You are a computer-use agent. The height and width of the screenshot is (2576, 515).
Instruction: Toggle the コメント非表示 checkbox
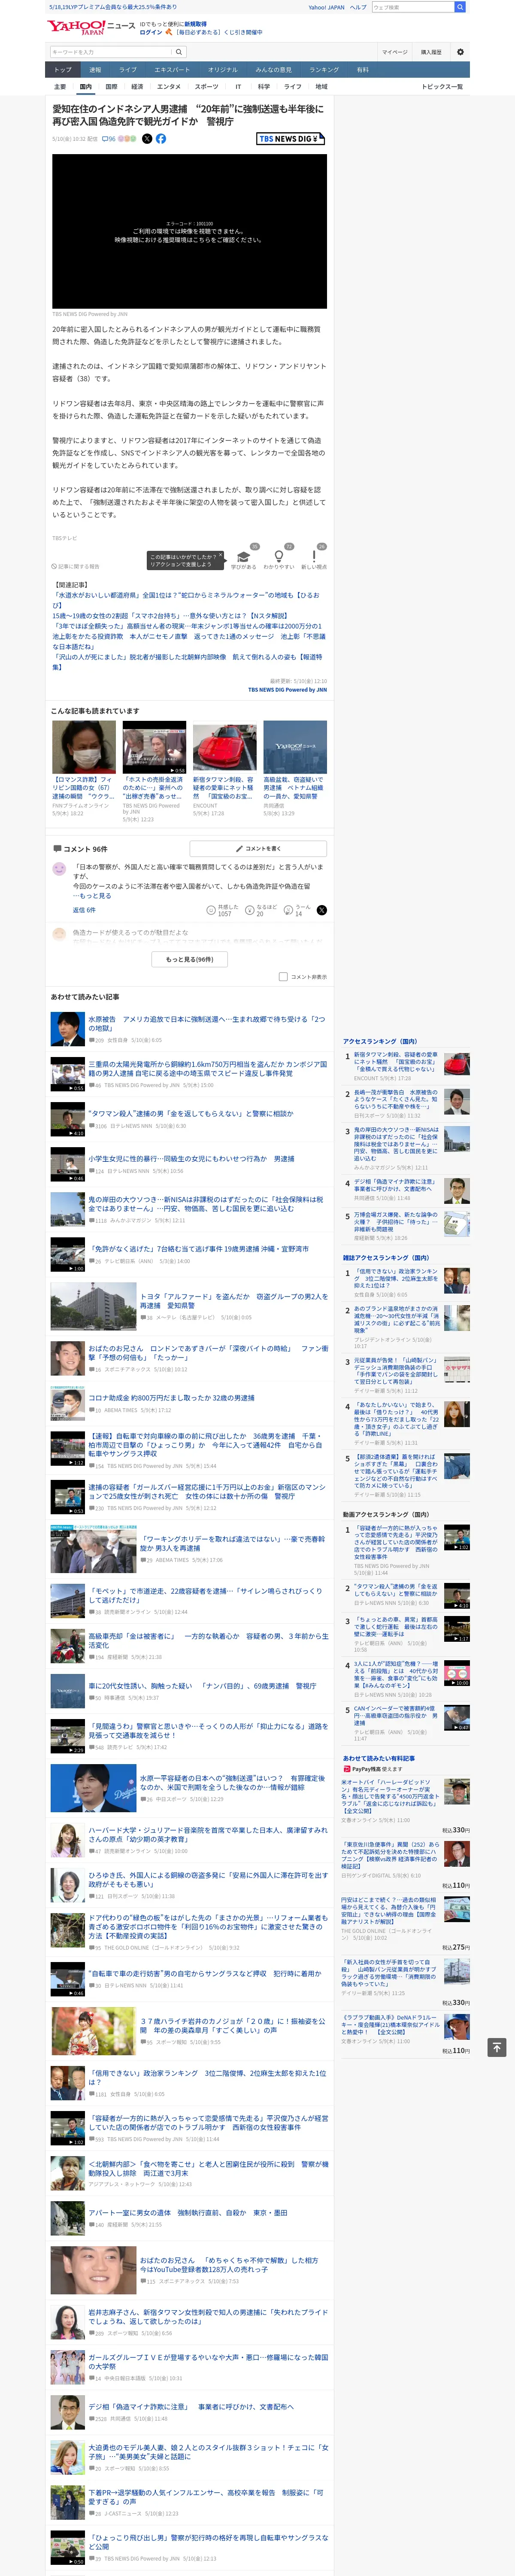tap(283, 977)
